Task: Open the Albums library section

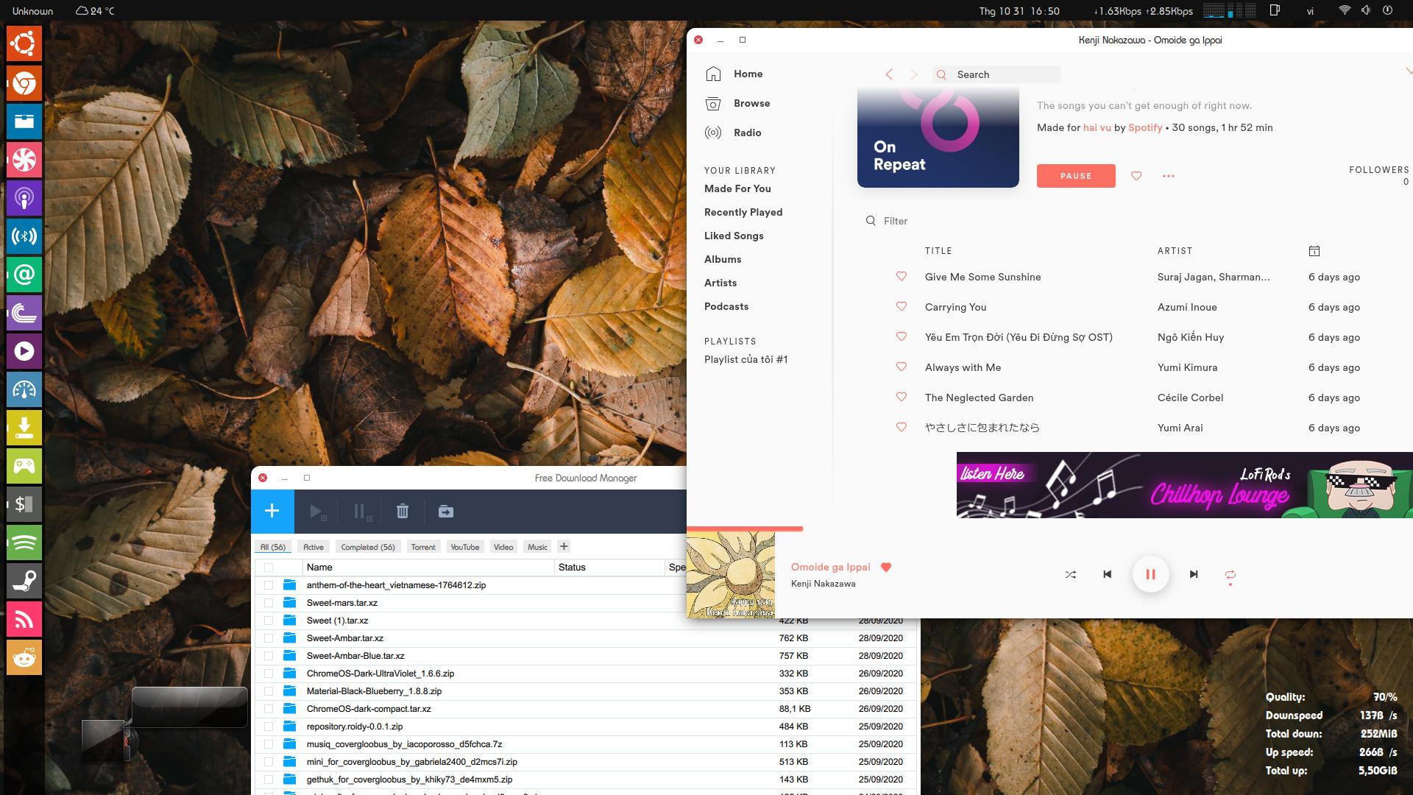Action: (x=723, y=259)
